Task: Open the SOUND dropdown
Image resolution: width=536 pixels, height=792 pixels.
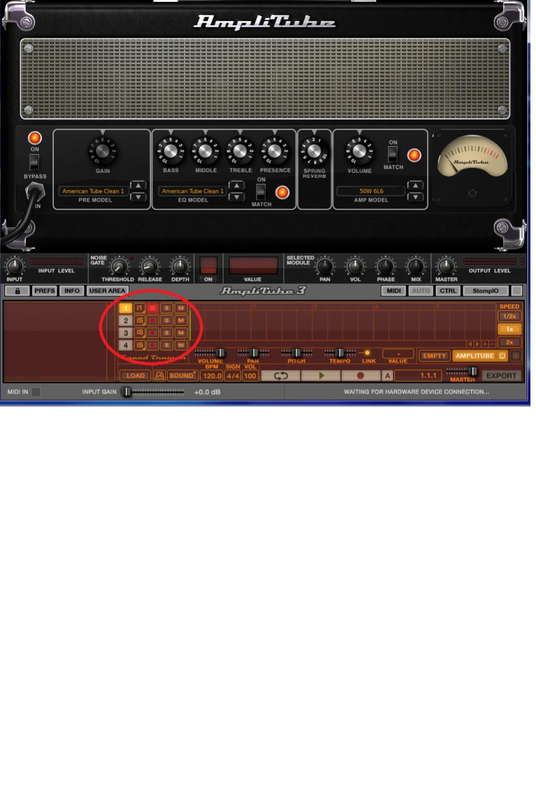Action: tap(183, 376)
